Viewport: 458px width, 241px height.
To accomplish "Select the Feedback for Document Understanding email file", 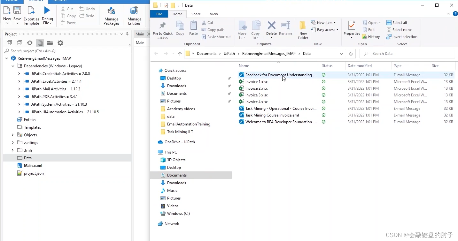I will point(281,75).
